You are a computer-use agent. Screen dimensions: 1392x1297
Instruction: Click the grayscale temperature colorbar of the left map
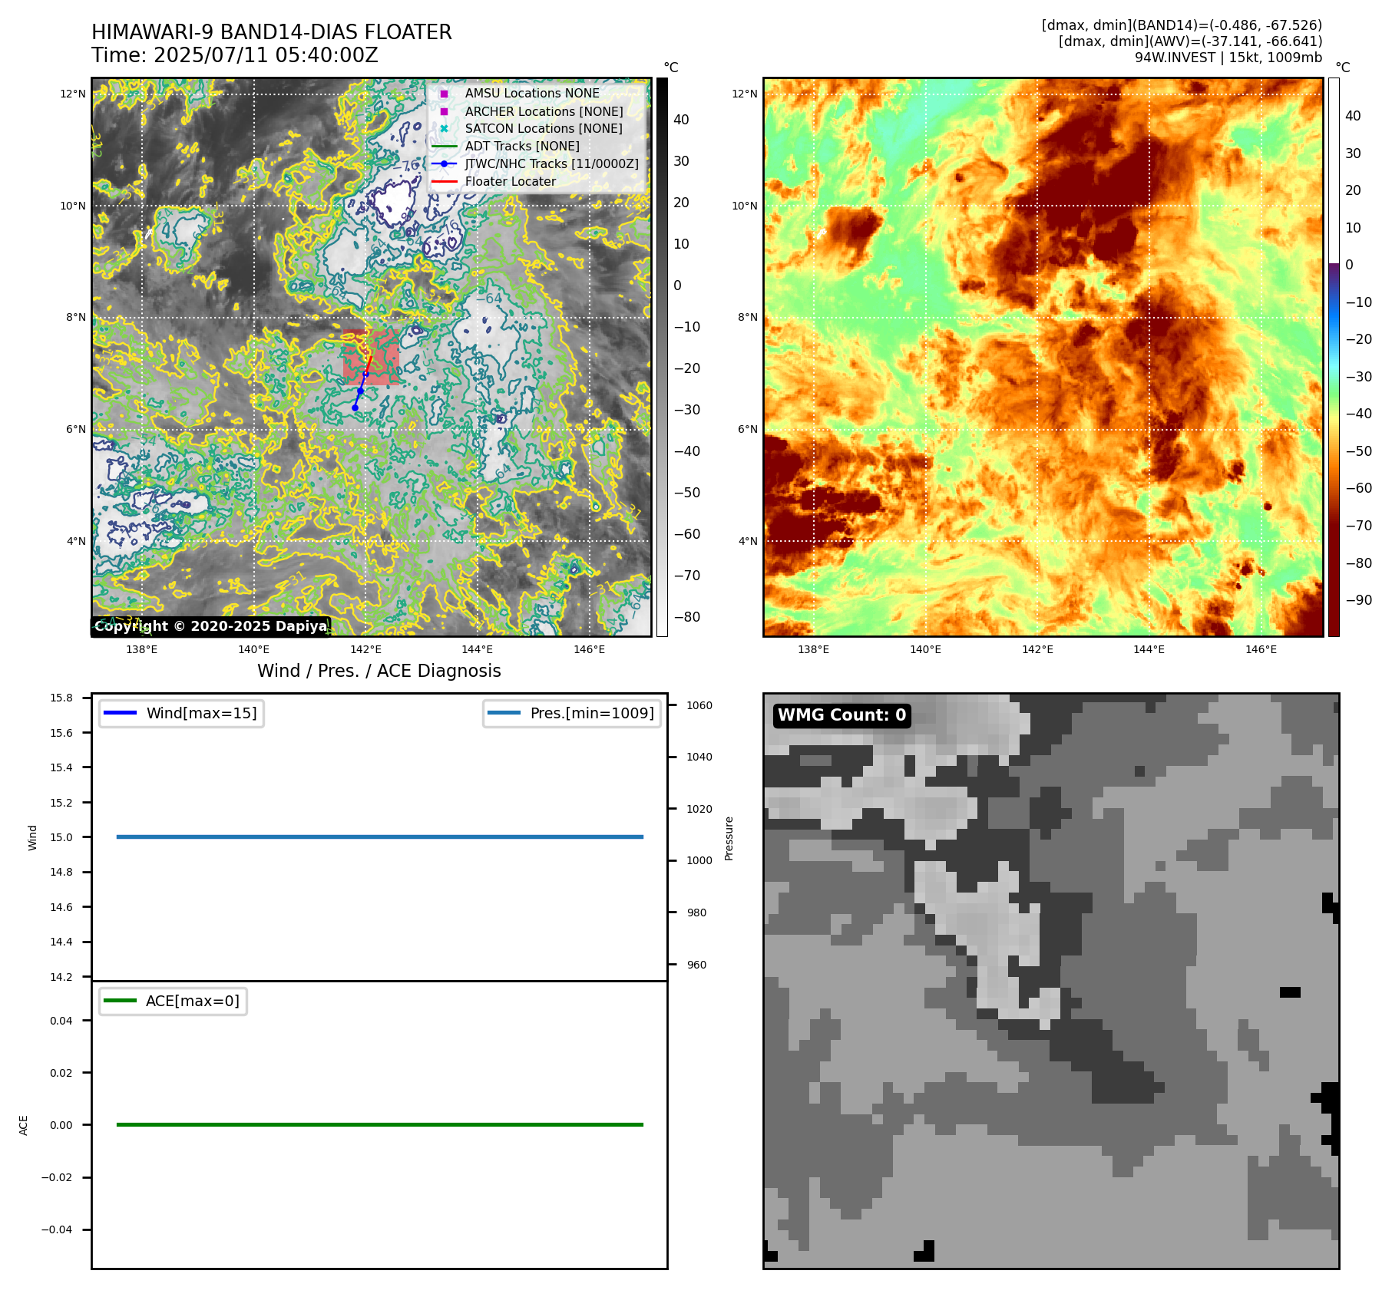click(x=662, y=357)
